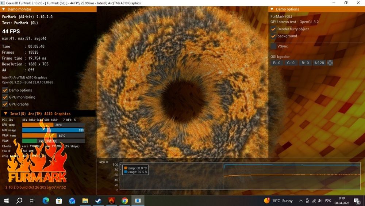Viewport: 365px width, 206px height.
Task: Open Microsoft Store taskbar icon
Action: 59,201
